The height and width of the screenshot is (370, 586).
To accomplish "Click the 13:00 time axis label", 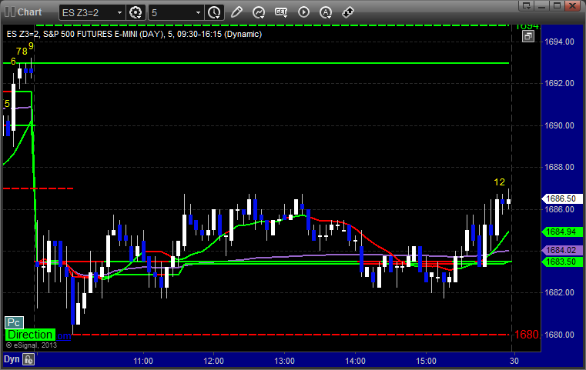I will pyautogui.click(x=284, y=361).
